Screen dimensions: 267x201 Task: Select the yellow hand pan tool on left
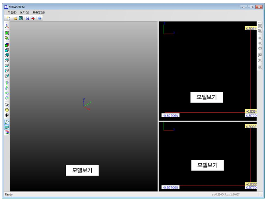7,110
